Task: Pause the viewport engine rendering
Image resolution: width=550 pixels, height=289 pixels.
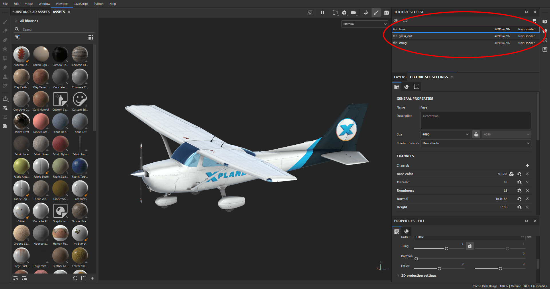Action: pyautogui.click(x=323, y=13)
